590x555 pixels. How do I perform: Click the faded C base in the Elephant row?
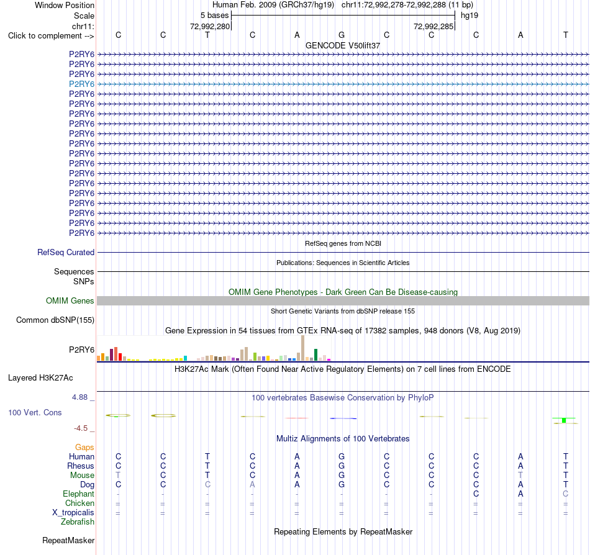pos(566,494)
